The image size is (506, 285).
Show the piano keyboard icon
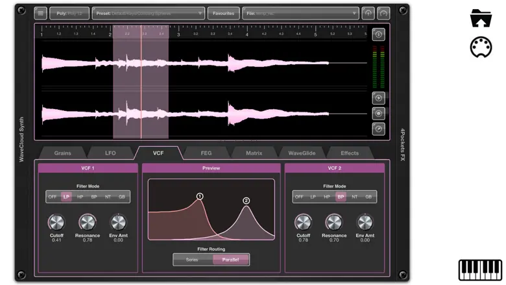[480, 270]
